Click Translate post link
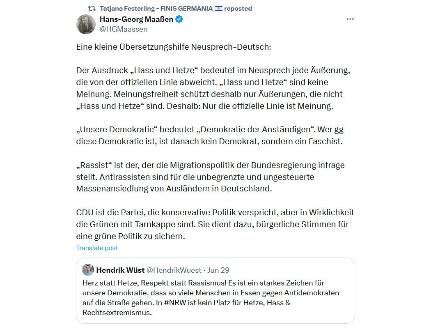Image resolution: width=431 pixels, height=329 pixels. pyautogui.click(x=97, y=248)
